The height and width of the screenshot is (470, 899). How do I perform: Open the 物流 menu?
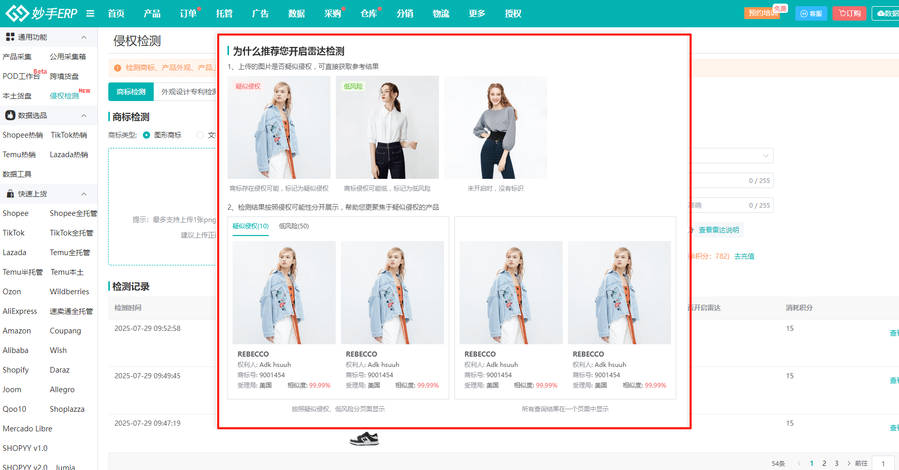(441, 13)
